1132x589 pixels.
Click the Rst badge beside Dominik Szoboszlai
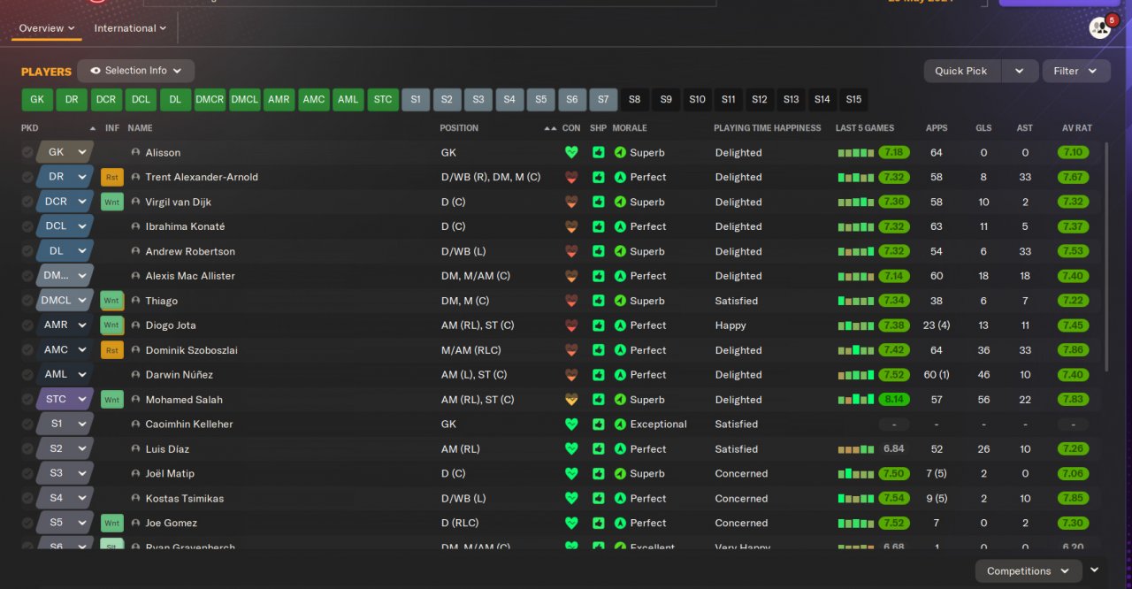111,350
